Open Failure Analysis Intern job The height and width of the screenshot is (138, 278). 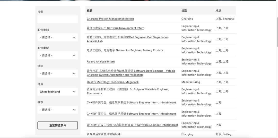[101, 62]
